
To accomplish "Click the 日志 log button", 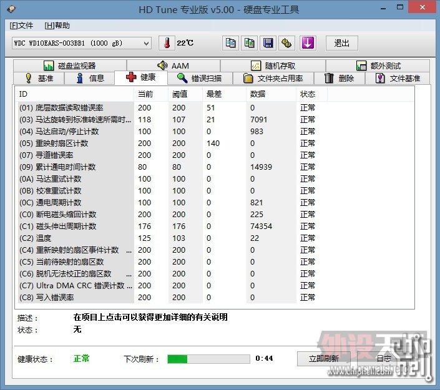I will tap(384, 359).
